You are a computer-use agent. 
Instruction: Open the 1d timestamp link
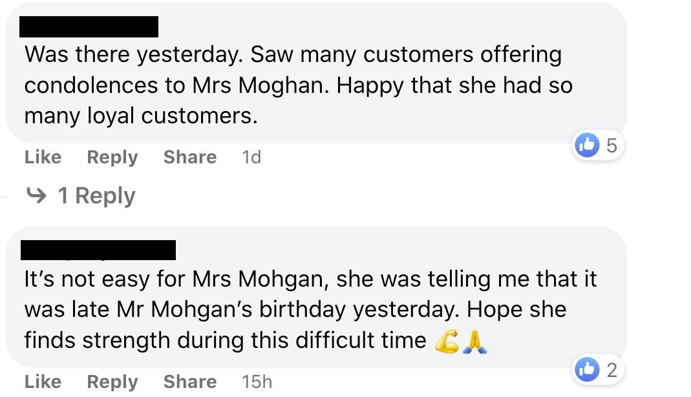tap(251, 157)
